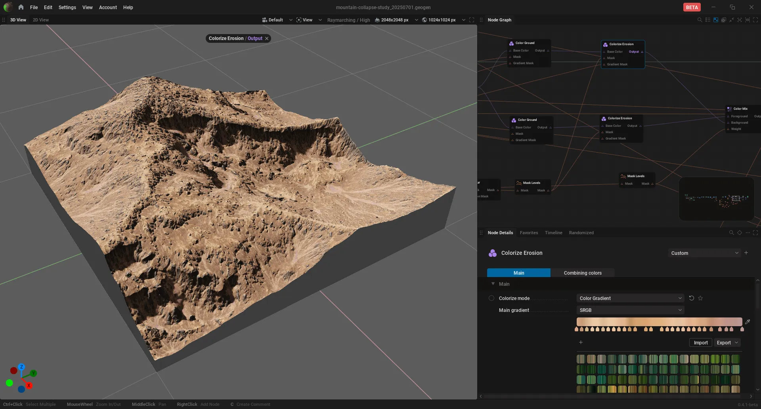Image resolution: width=761 pixels, height=409 pixels.
Task: Toggle the Colorize mode radio circle
Action: [x=491, y=298]
